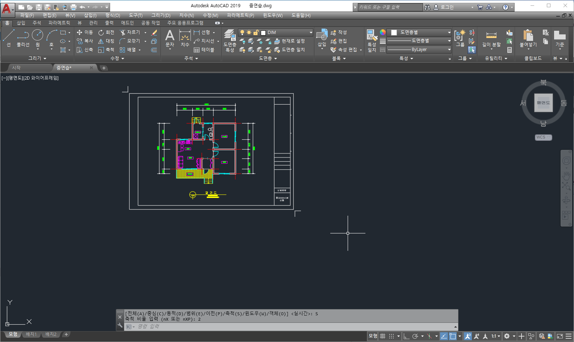
Task: Expand the 수정 panel
Action: point(117,58)
